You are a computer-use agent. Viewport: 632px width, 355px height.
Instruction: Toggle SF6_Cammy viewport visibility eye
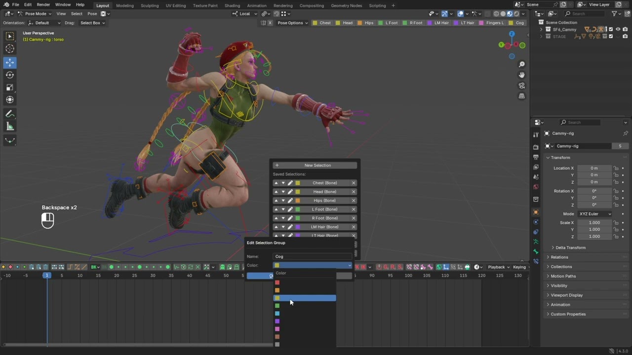[618, 30]
